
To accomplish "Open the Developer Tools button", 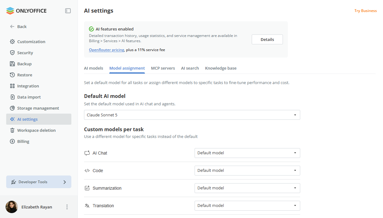I will [39, 182].
